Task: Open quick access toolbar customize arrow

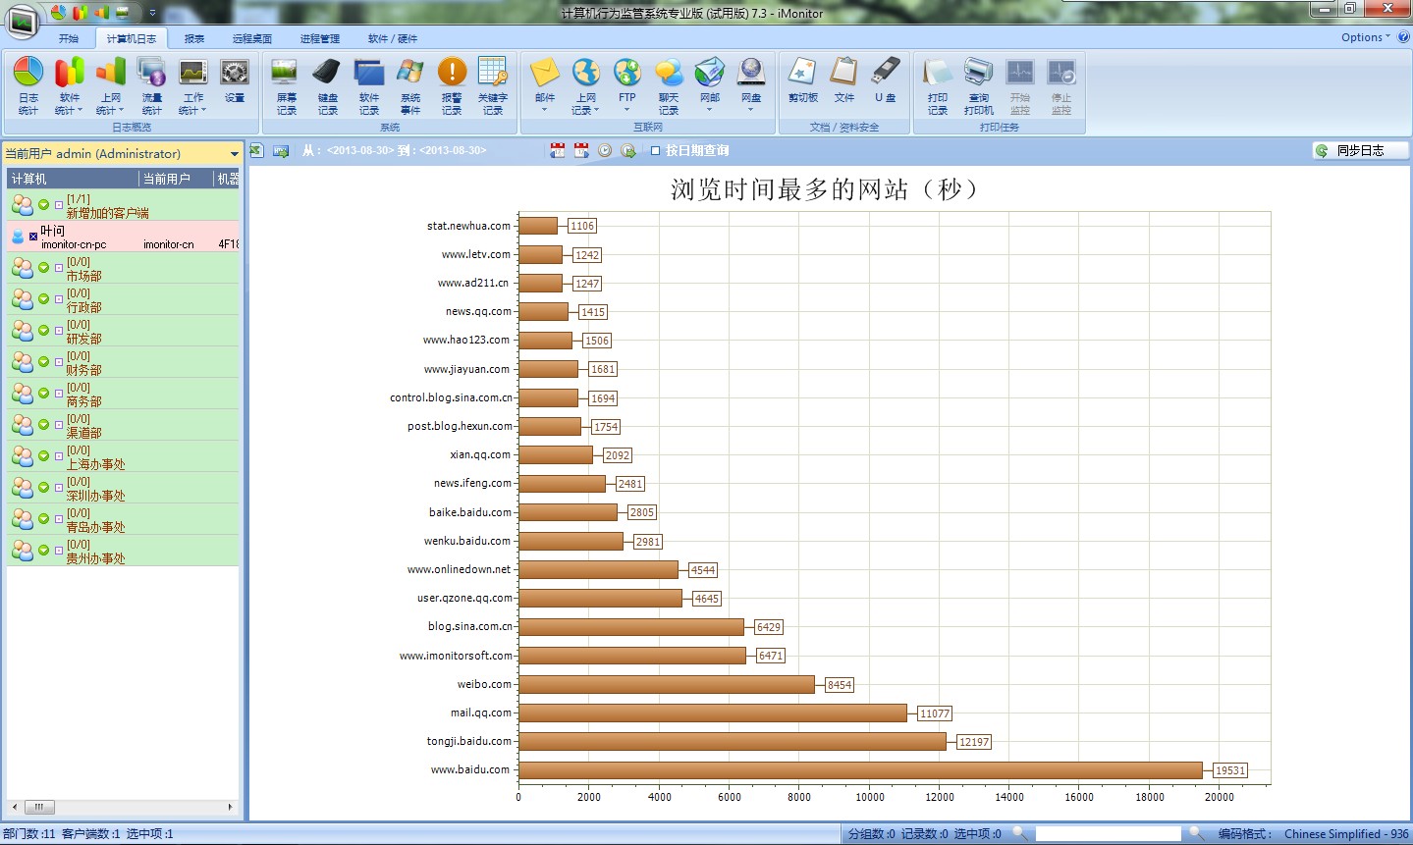Action: [x=152, y=13]
